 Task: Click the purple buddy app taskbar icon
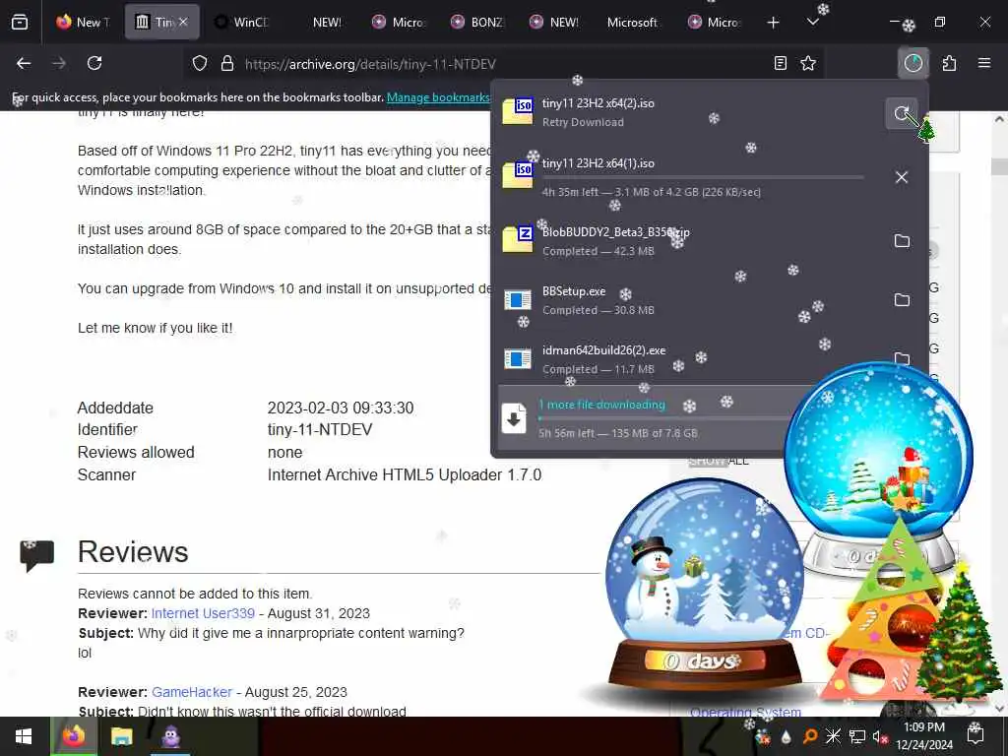[171, 736]
